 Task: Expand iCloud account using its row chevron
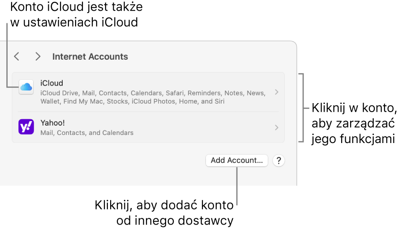click(x=277, y=92)
